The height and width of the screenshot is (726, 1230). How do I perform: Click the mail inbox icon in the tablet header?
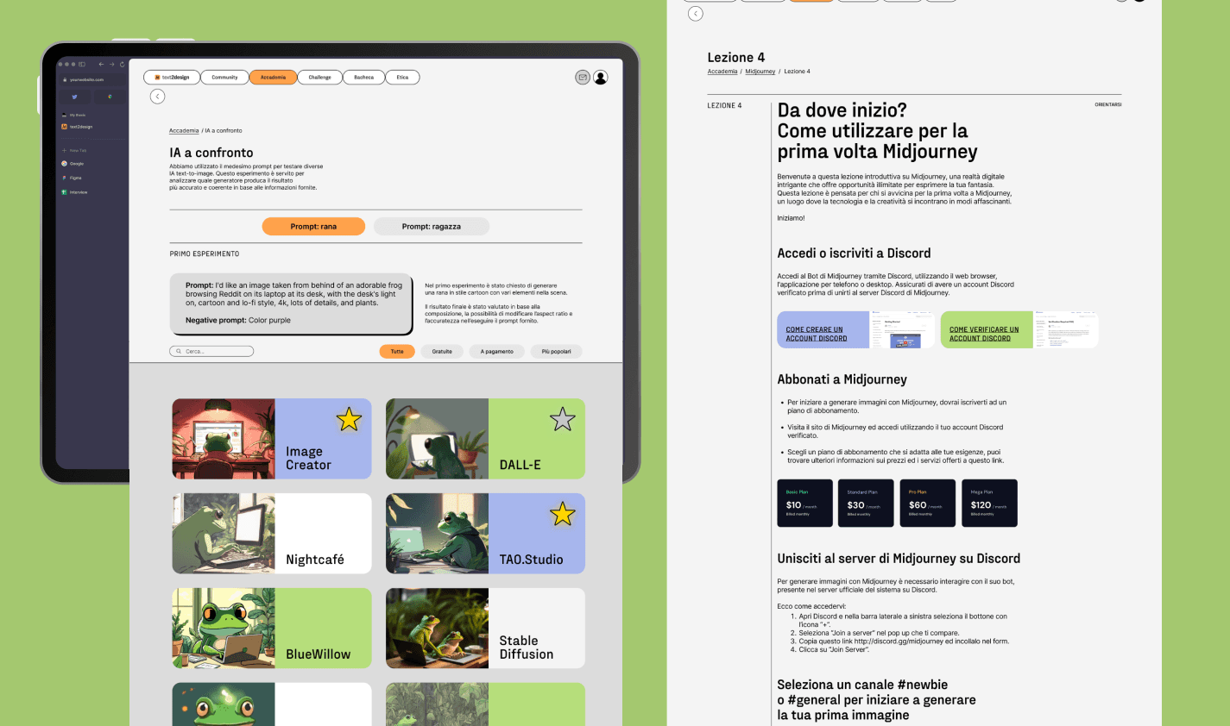click(583, 78)
